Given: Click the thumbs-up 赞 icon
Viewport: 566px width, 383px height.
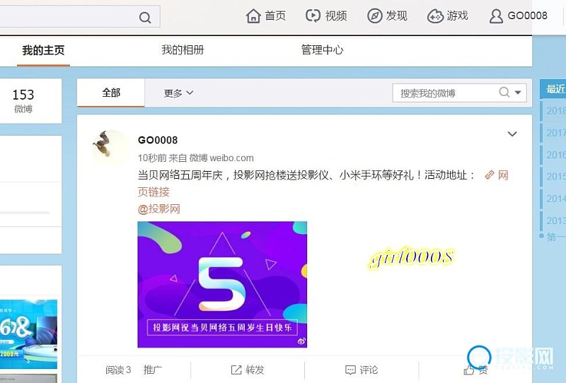Looking at the screenshot, I should [x=469, y=370].
